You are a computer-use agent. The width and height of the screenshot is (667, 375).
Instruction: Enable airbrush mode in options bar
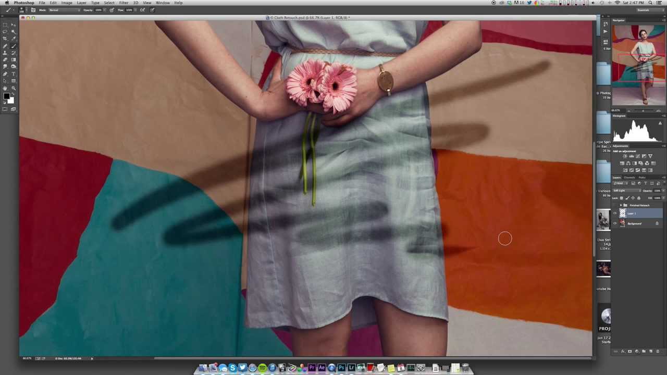tap(142, 10)
